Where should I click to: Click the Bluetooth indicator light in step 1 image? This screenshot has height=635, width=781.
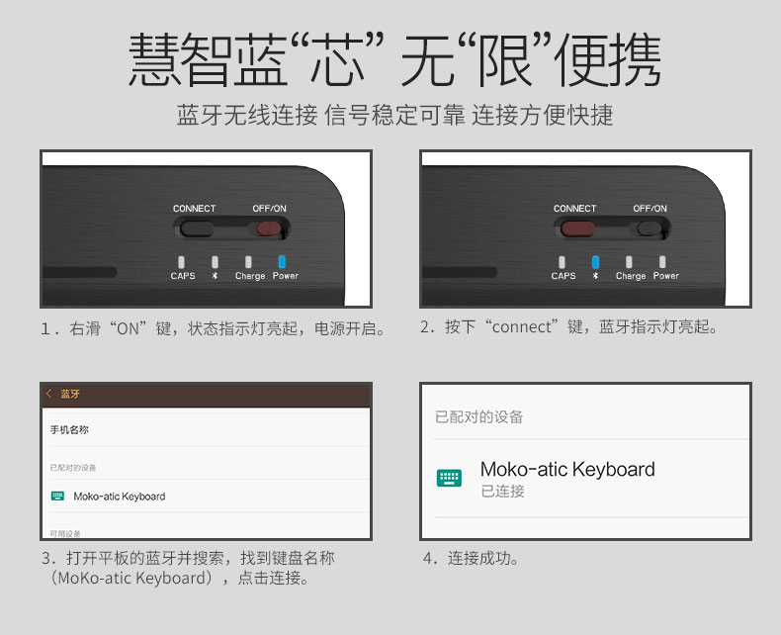point(215,262)
